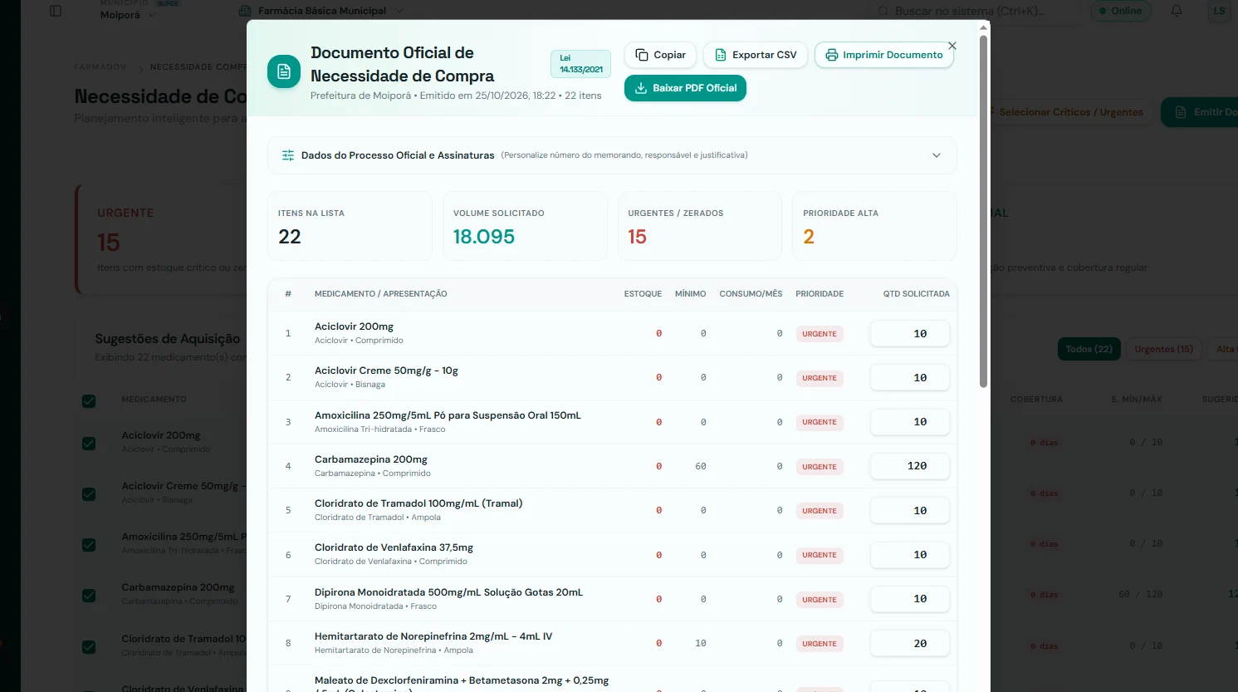Toggle the select-all checkbox in Medicamento header
1238x692 pixels.
[89, 401]
